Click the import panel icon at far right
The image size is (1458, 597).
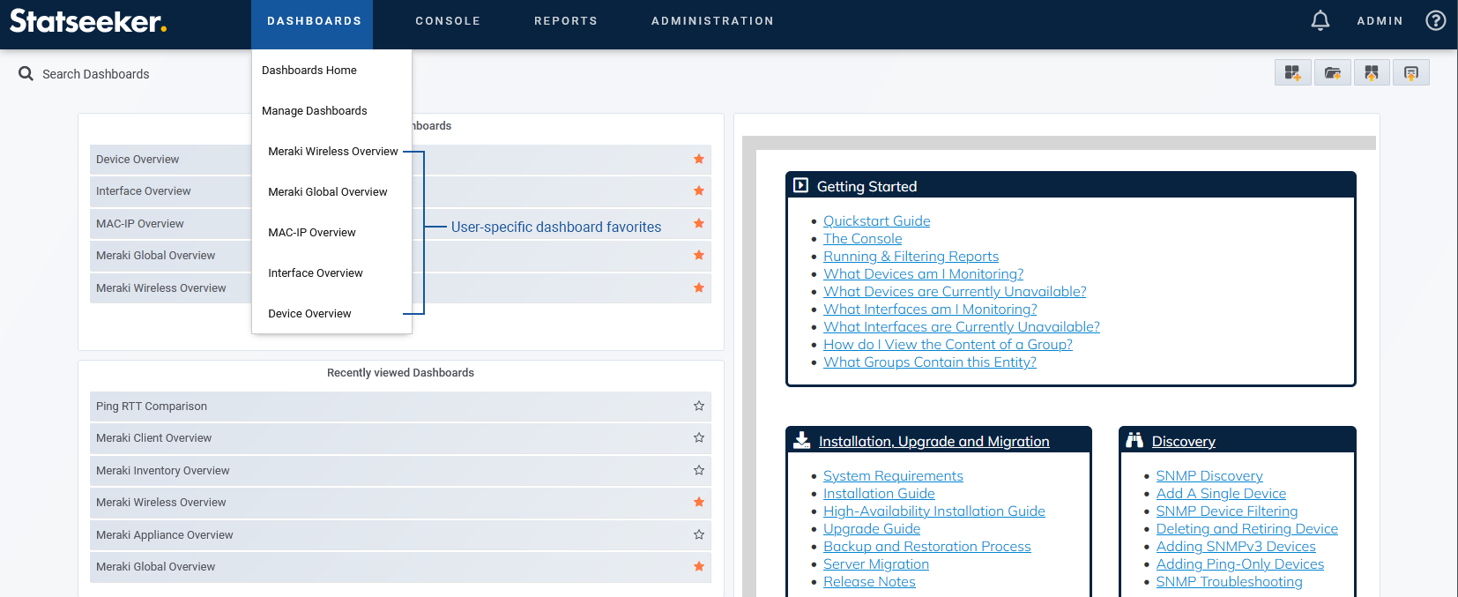pos(1410,73)
